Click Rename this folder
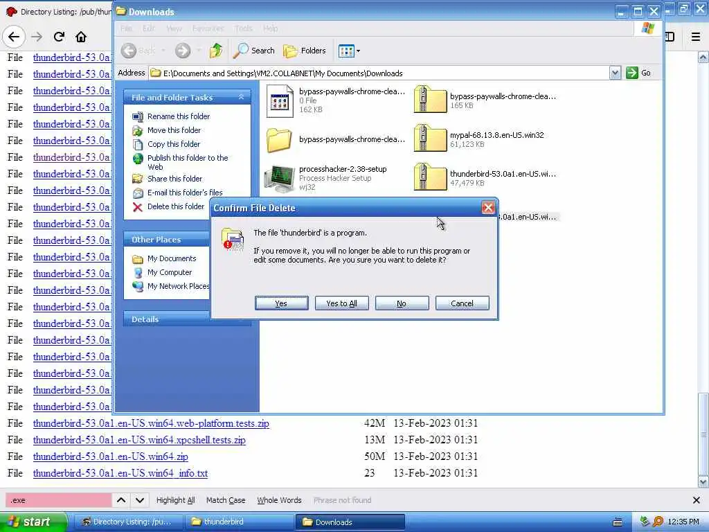 point(179,116)
